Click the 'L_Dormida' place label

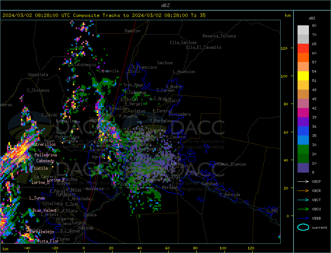[x=230, y=195]
